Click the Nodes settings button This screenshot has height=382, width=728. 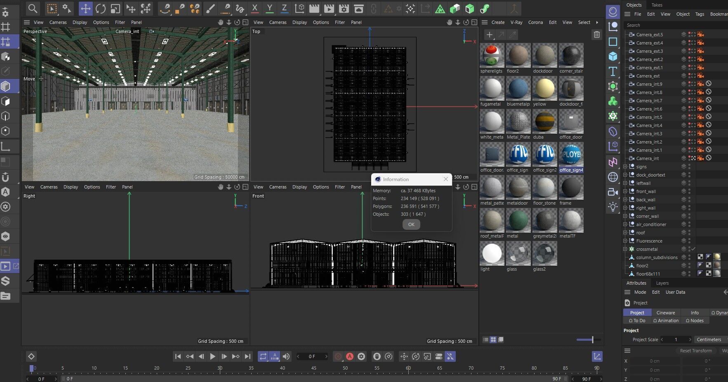click(x=695, y=321)
